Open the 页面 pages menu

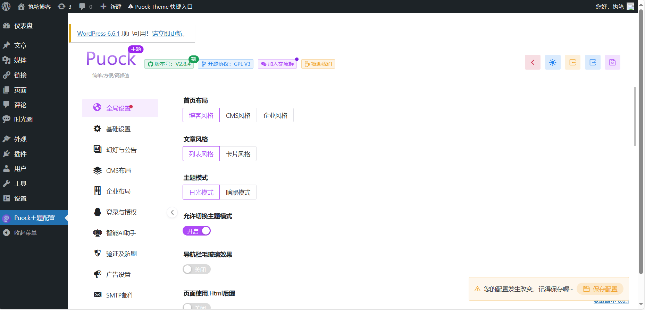[x=34, y=90]
